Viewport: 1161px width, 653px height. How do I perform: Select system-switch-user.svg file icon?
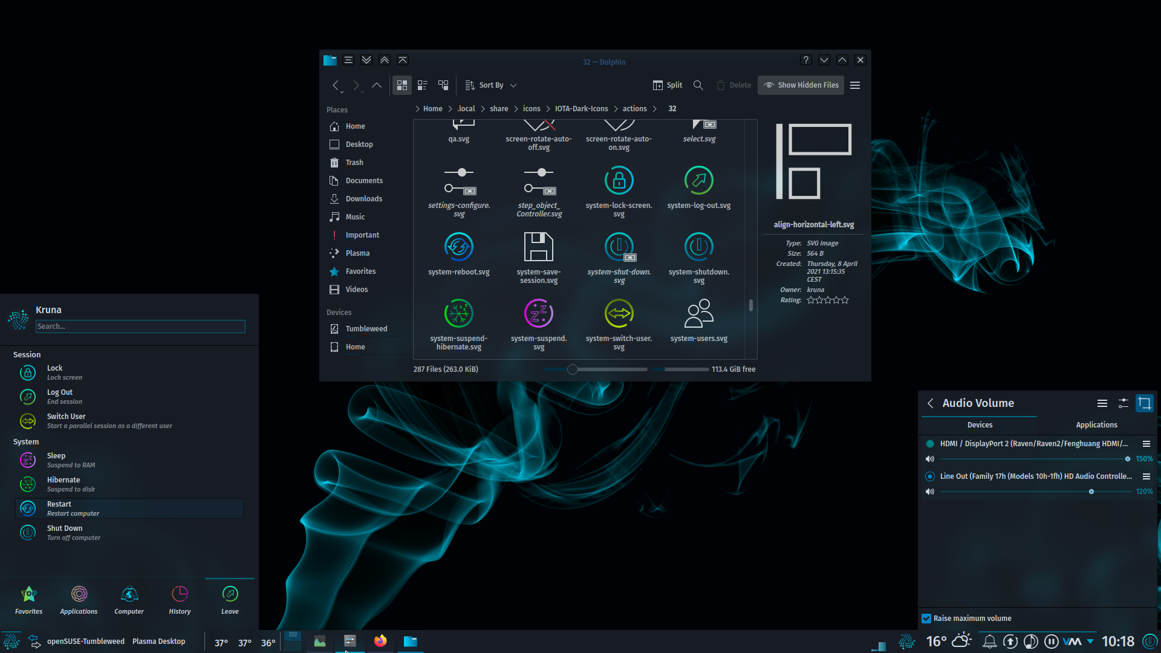[x=619, y=313]
